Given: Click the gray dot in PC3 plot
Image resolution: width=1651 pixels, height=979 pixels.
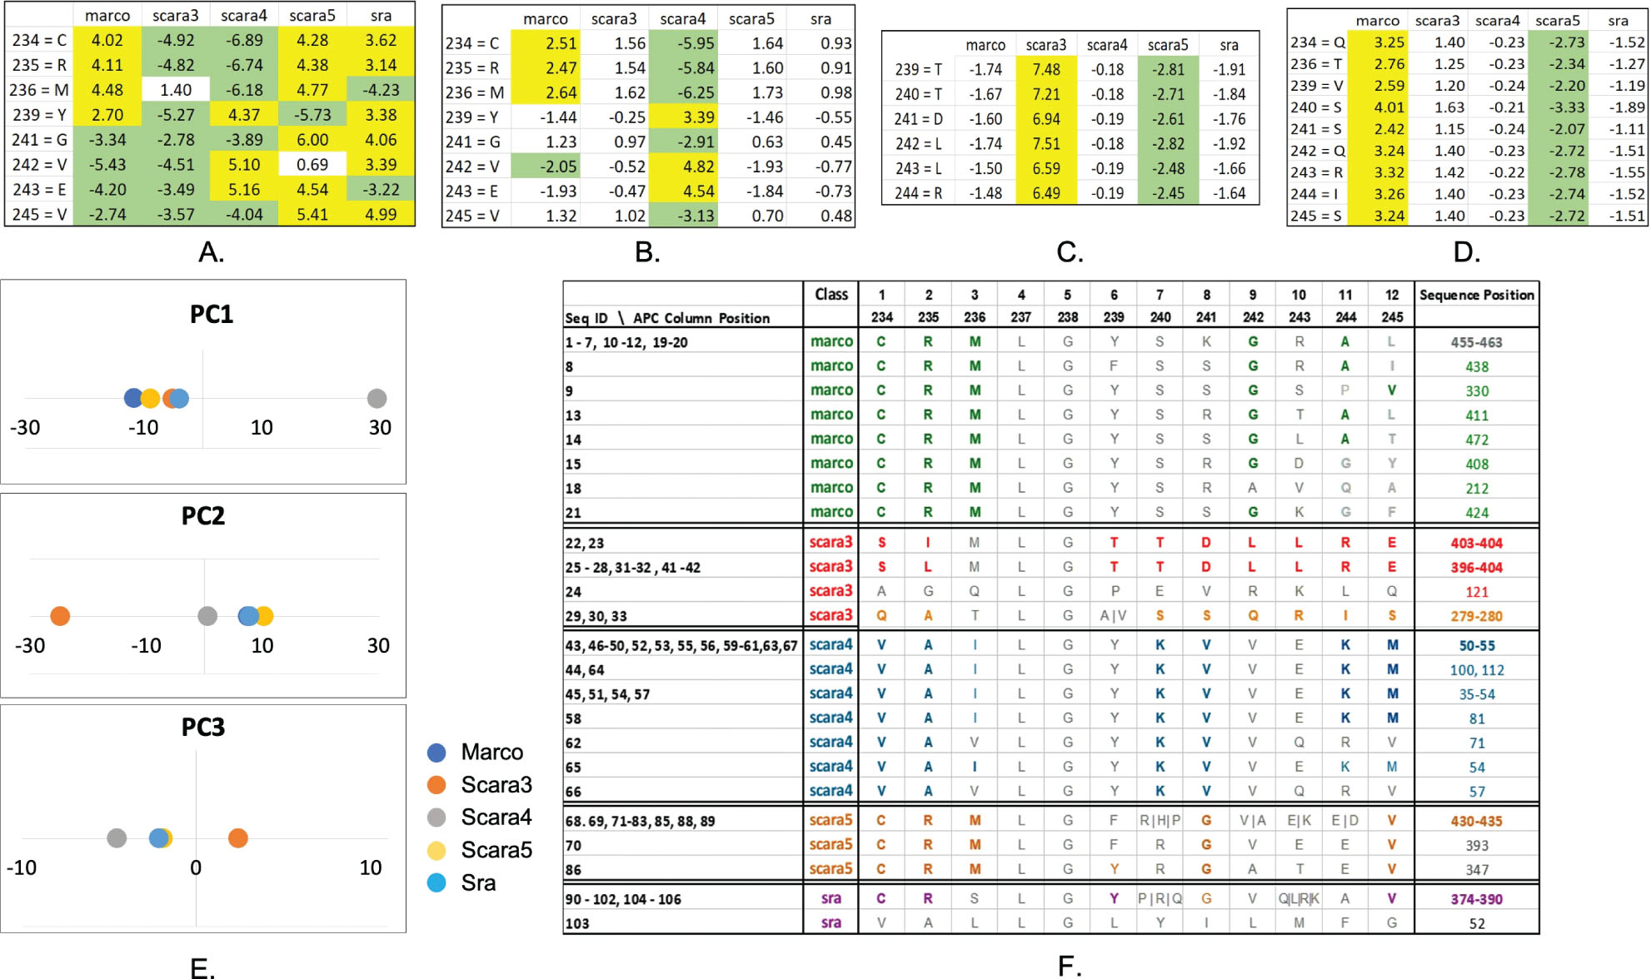Looking at the screenshot, I should pos(117,838).
